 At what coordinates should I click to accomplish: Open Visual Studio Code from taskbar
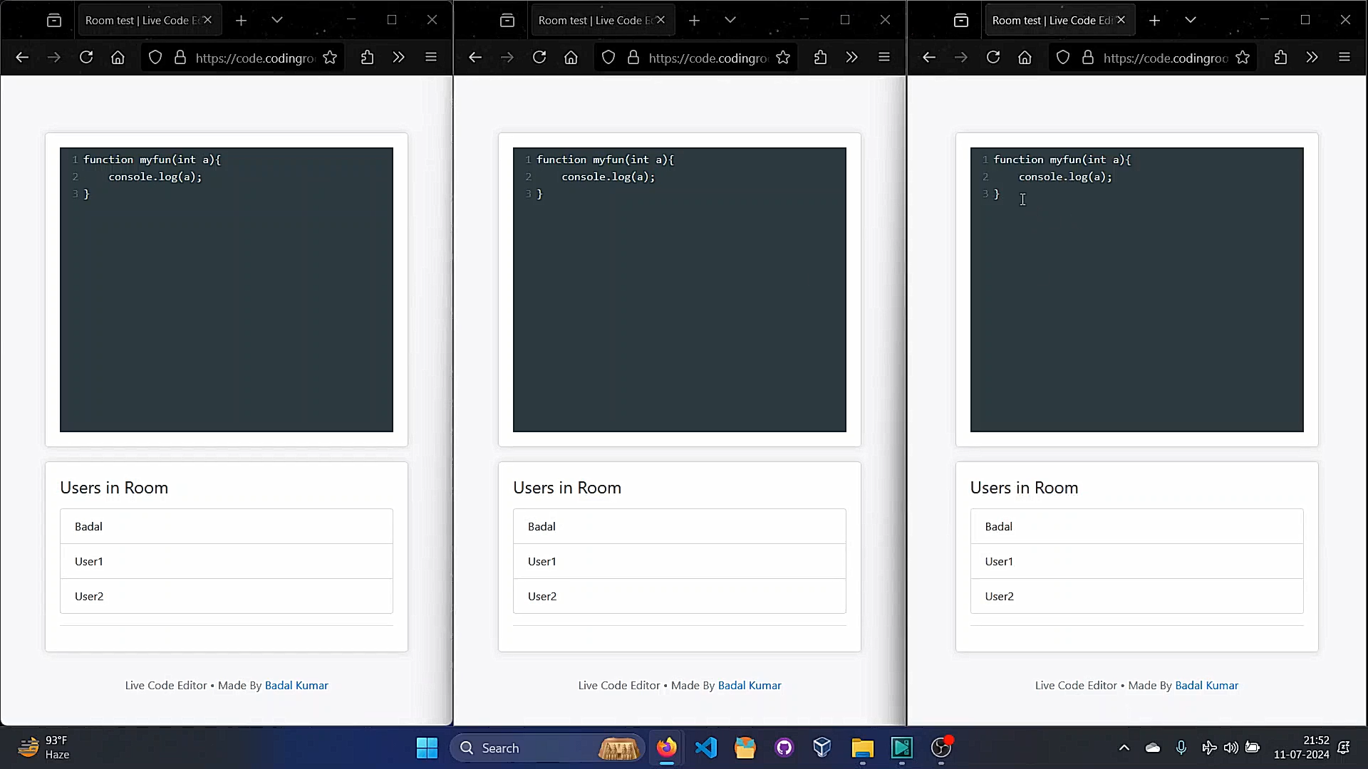pyautogui.click(x=705, y=748)
